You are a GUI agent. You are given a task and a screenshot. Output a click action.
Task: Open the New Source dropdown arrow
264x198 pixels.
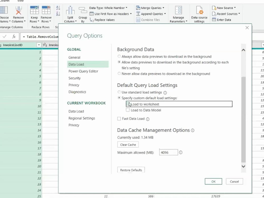coord(235,8)
